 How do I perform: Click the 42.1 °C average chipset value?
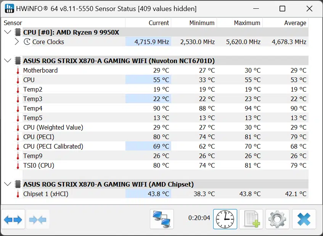point(296,194)
